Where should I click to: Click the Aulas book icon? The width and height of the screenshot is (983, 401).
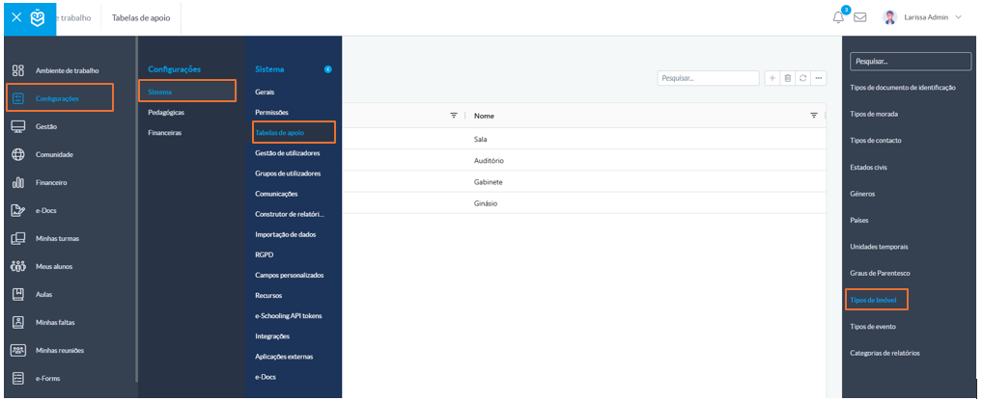(18, 294)
